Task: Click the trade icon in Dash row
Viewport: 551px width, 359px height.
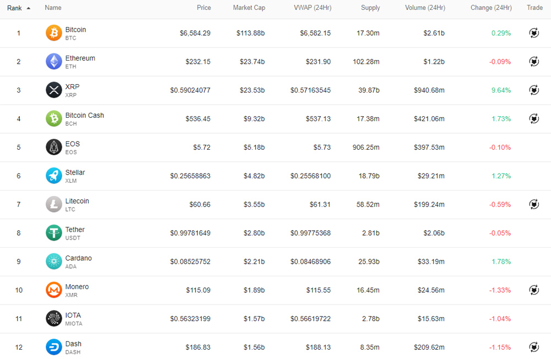Action: [x=534, y=347]
